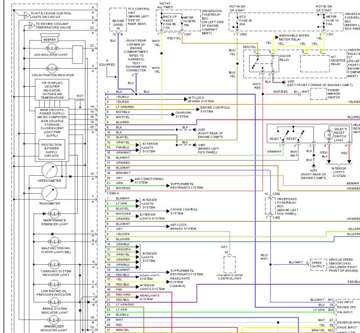The image size is (360, 333).
Task: Click the select/reset switch light bulb symbol
Action: [328, 135]
